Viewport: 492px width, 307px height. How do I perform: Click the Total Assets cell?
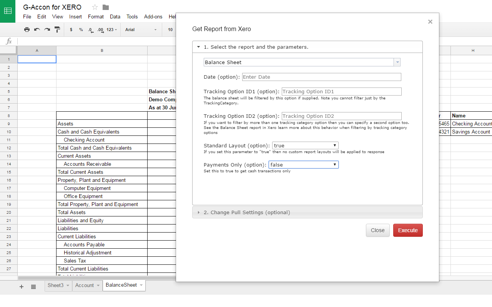[x=102, y=212]
